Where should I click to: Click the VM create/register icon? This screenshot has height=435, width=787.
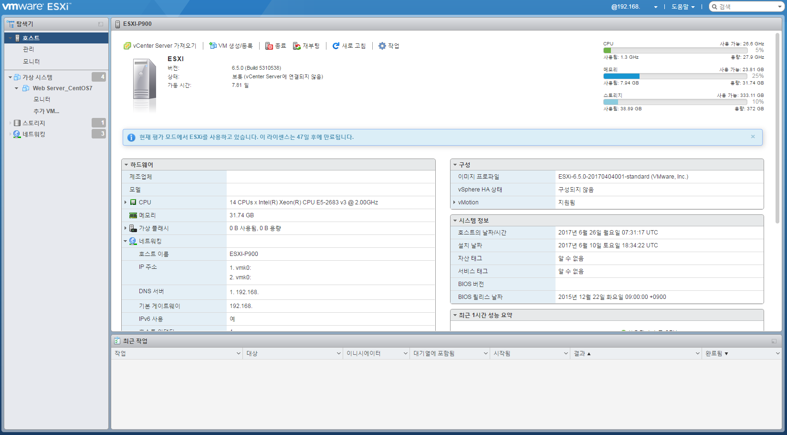213,46
